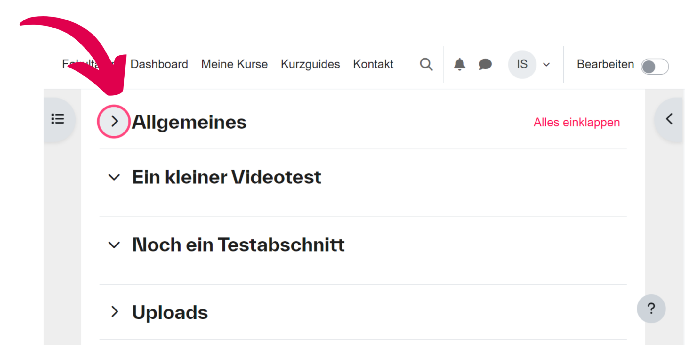This screenshot has height=345, width=685.
Task: Open the search magnifier icon
Action: 426,64
